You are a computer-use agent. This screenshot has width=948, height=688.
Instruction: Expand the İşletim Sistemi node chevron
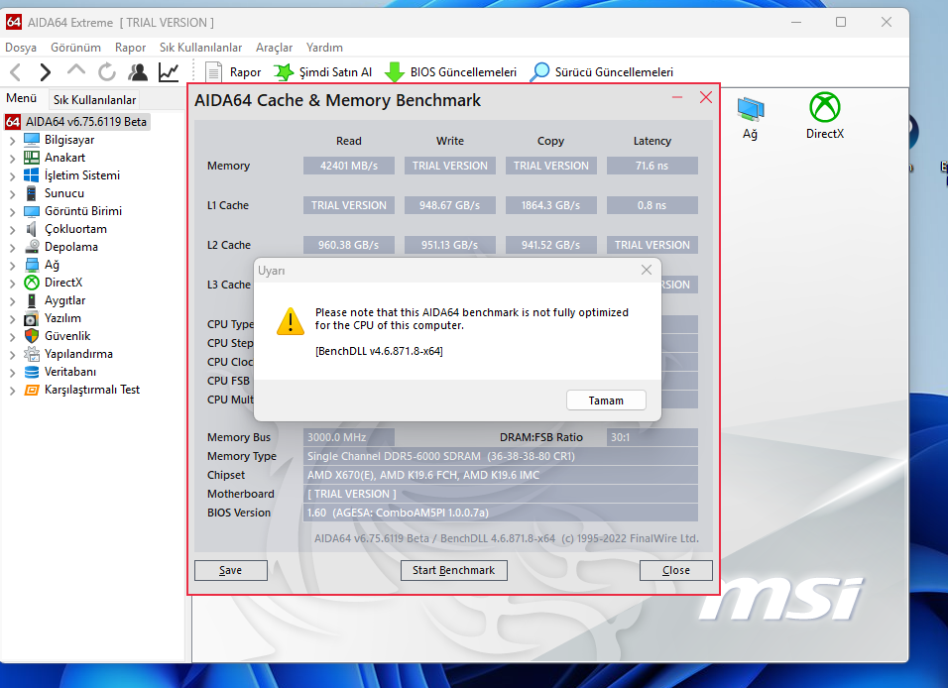(x=12, y=176)
